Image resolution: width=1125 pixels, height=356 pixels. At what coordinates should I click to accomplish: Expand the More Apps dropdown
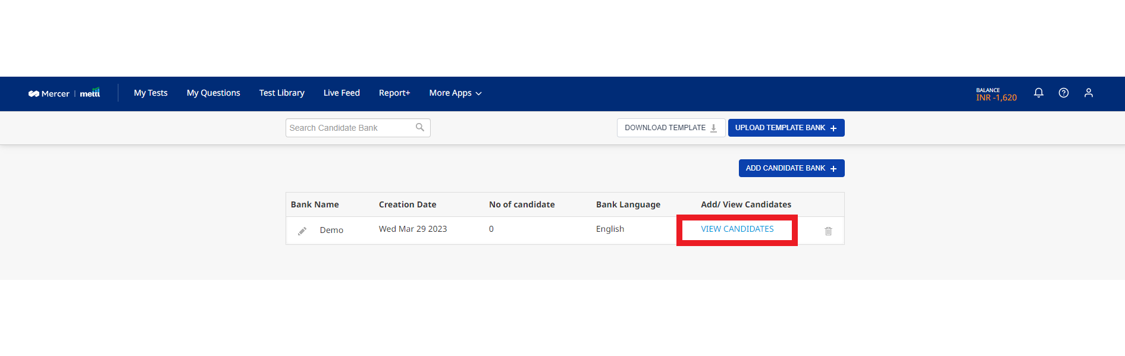click(456, 93)
